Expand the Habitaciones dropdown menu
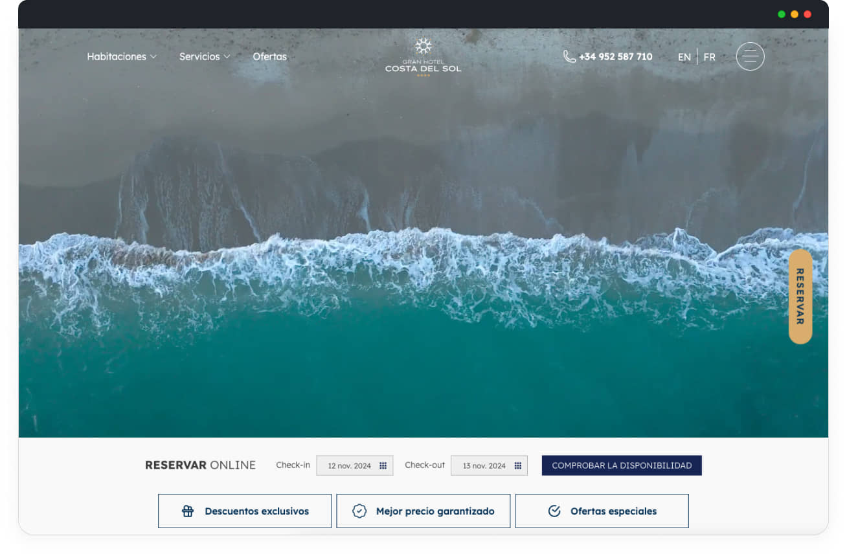847x556 pixels. (122, 57)
